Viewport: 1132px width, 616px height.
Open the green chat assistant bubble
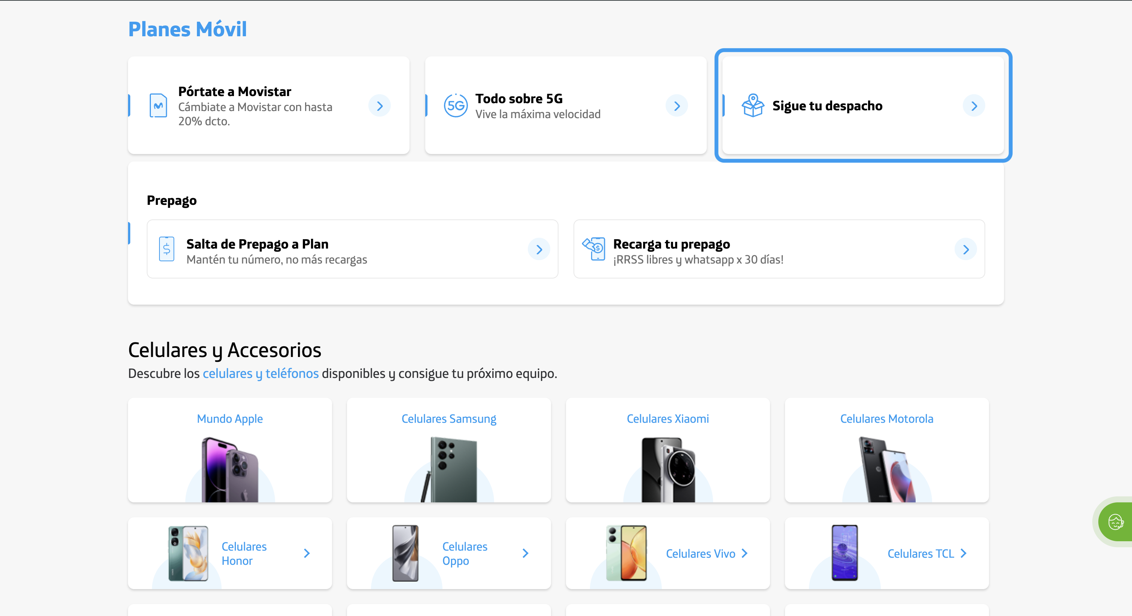click(1116, 522)
